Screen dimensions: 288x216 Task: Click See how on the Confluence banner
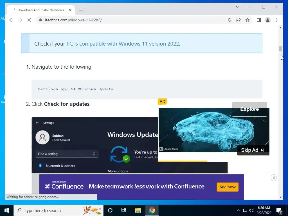coord(228,187)
